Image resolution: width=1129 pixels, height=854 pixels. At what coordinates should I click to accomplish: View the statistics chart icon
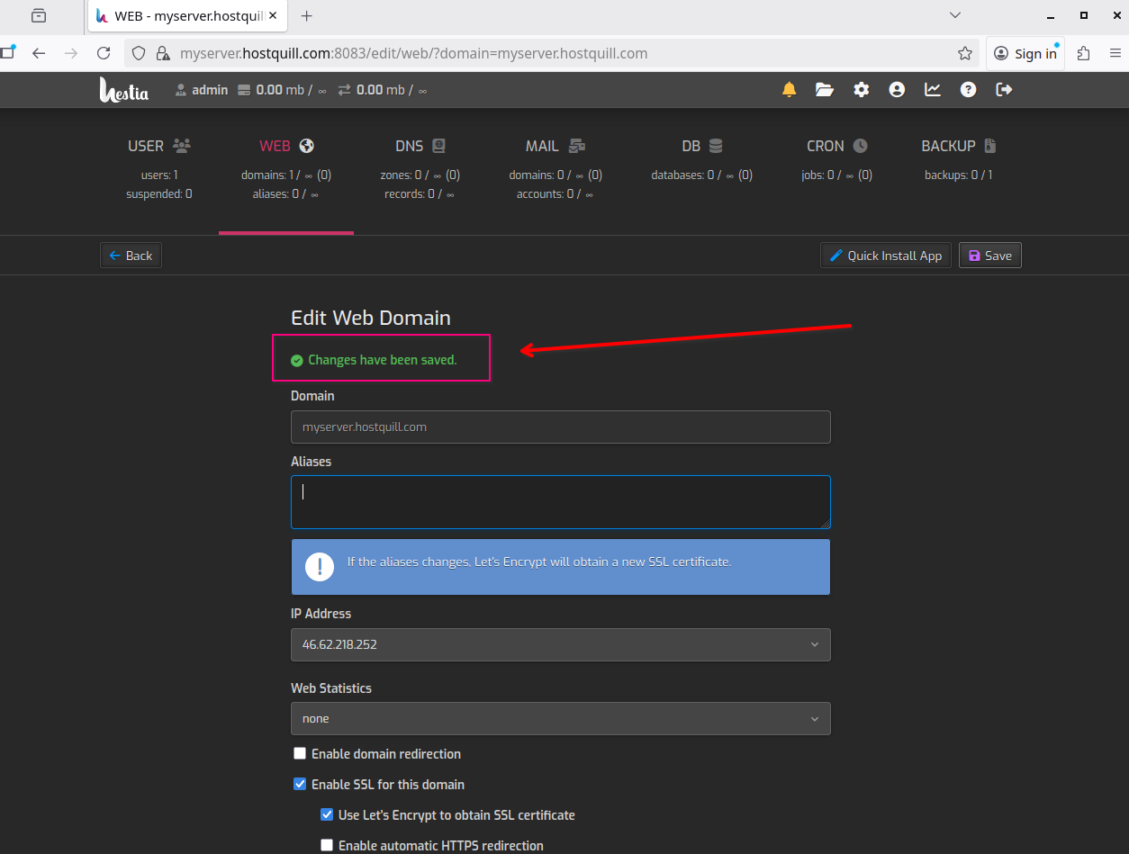[933, 90]
